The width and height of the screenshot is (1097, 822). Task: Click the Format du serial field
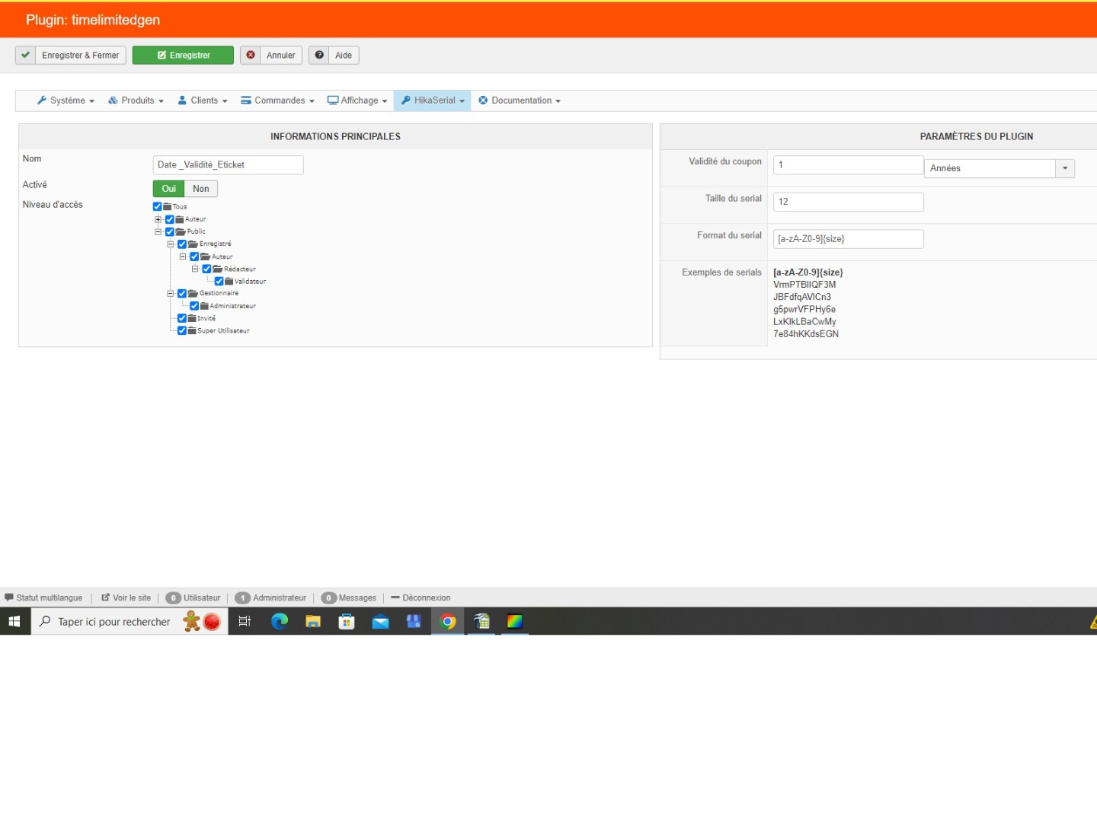point(848,239)
